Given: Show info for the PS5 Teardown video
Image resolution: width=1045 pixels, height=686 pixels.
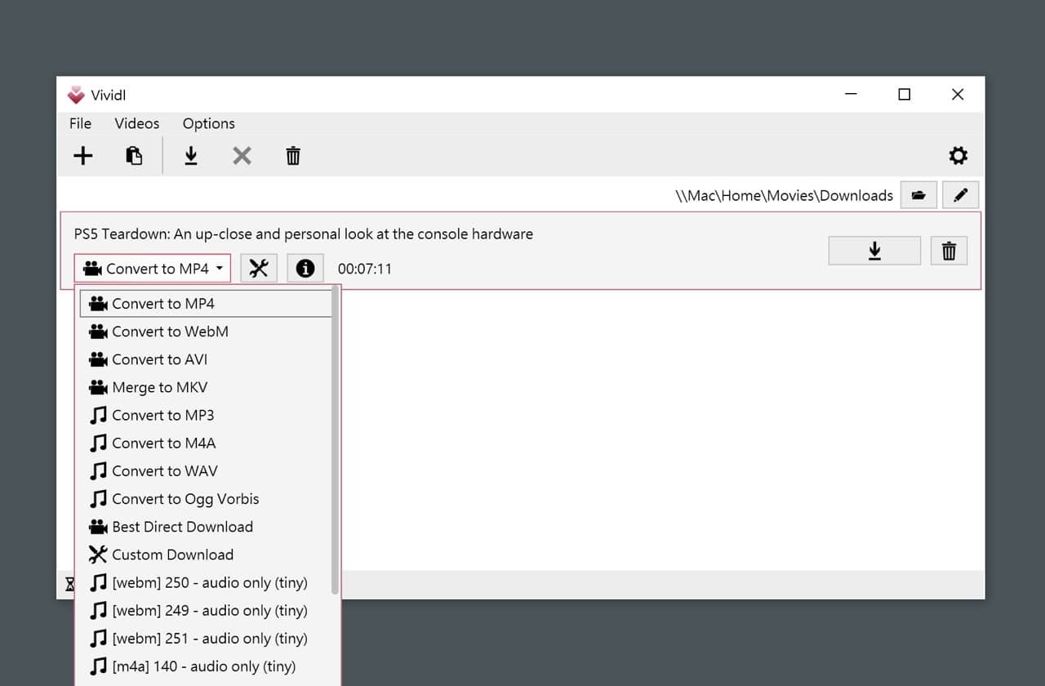Looking at the screenshot, I should [305, 268].
